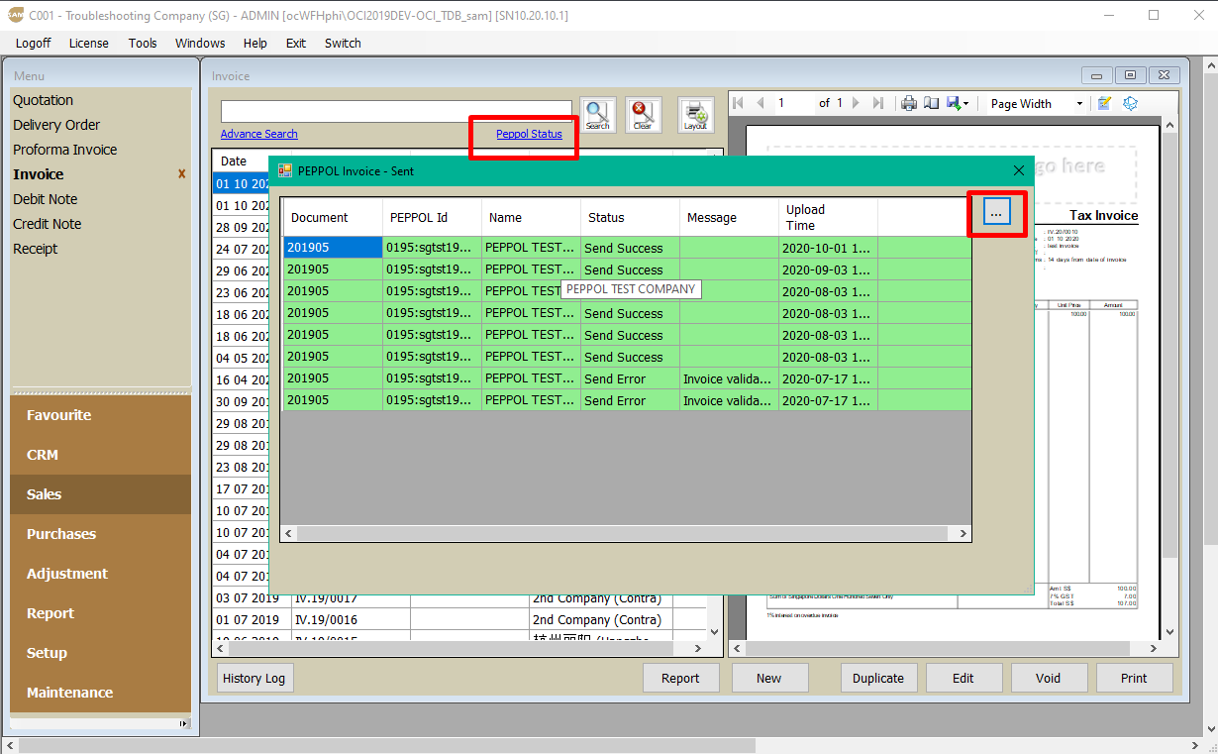Go to first page in report viewer
This screenshot has width=1218, height=754.
coord(738,103)
